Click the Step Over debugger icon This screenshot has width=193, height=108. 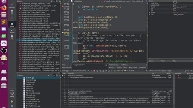[x=97, y=71]
